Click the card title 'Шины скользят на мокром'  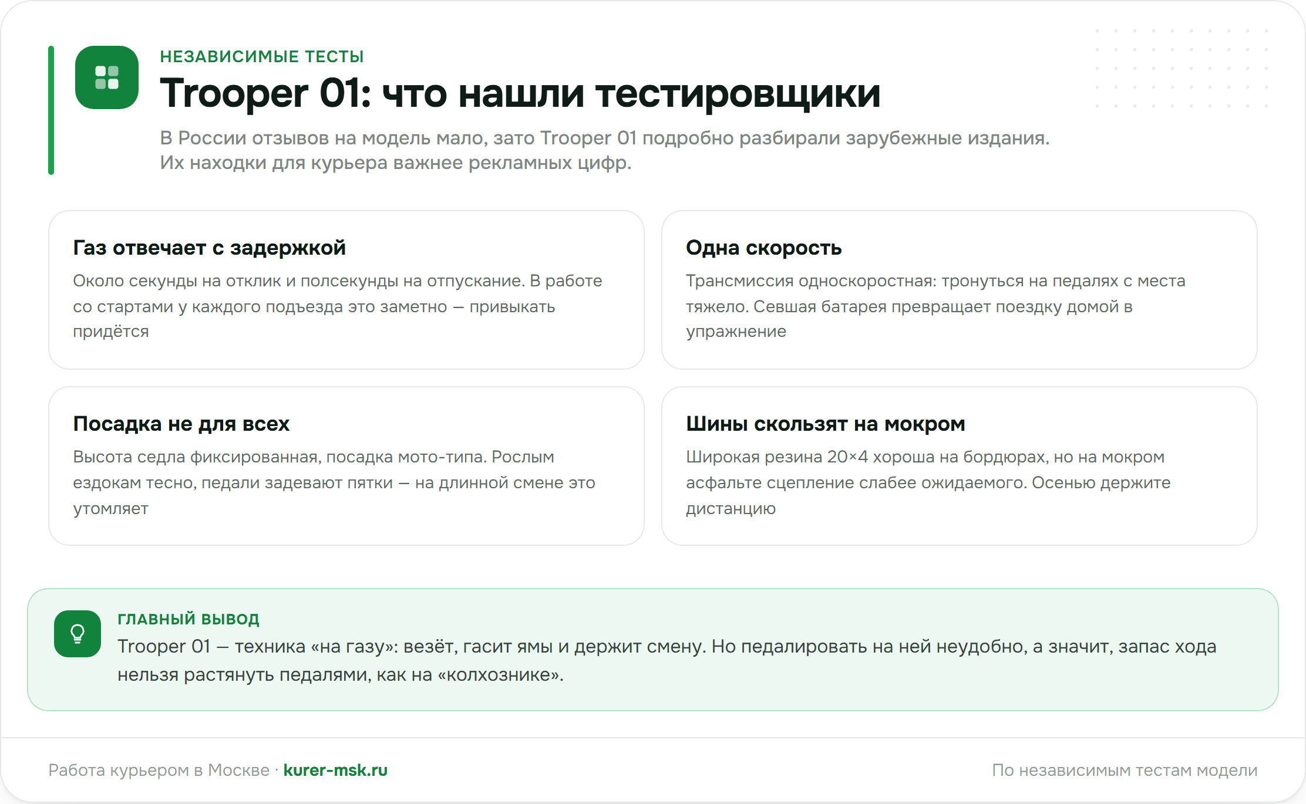[825, 424]
